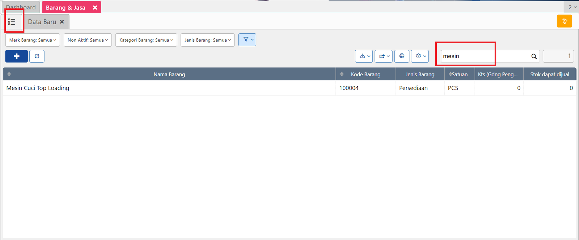The image size is (579, 240).
Task: Expand the Merk Barang filter
Action: coord(33,40)
